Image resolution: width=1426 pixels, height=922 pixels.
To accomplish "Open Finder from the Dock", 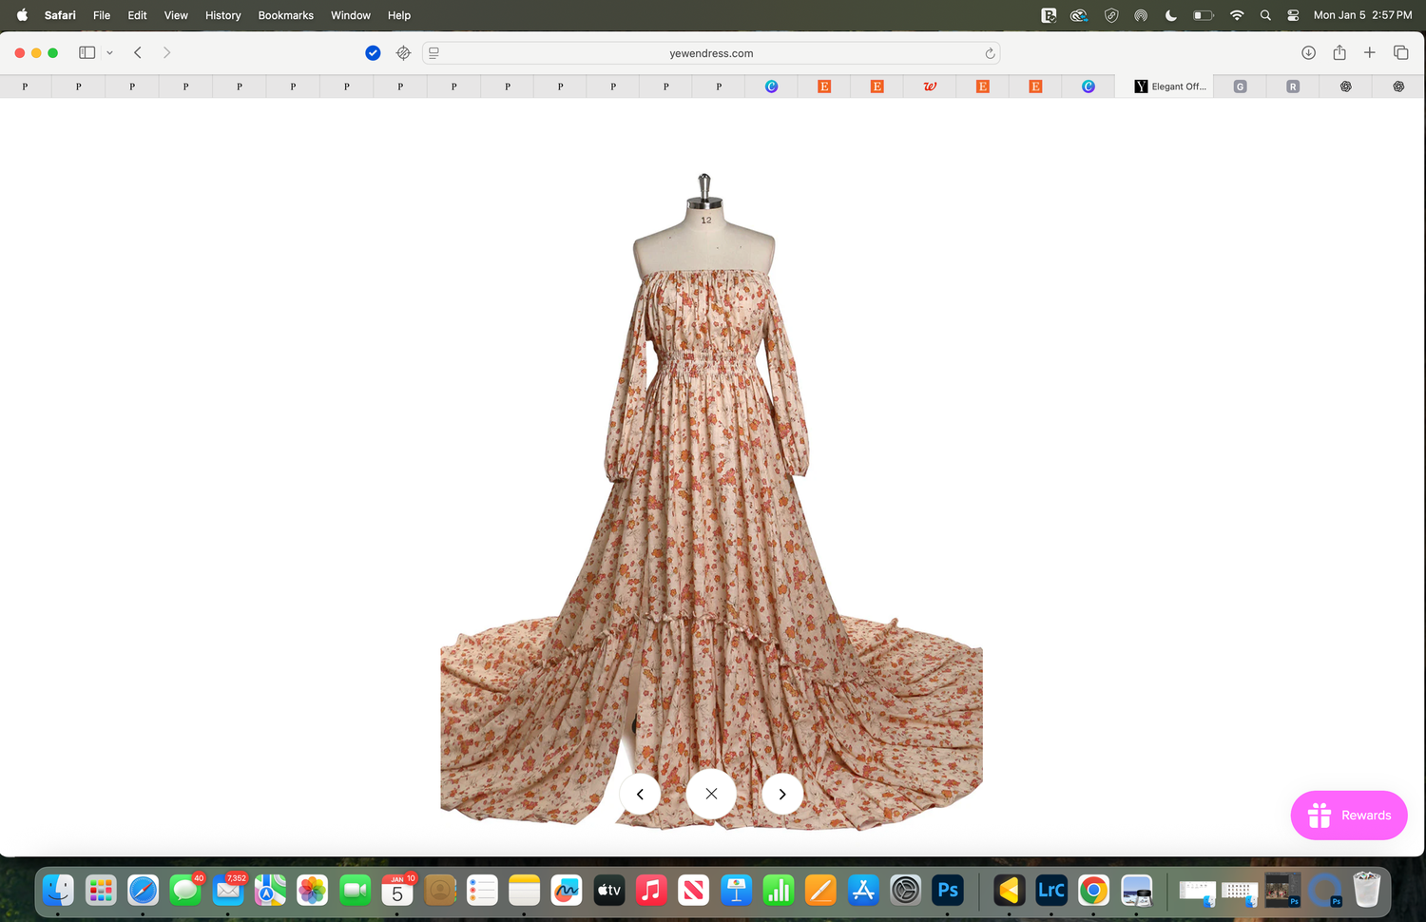I will (x=59, y=891).
